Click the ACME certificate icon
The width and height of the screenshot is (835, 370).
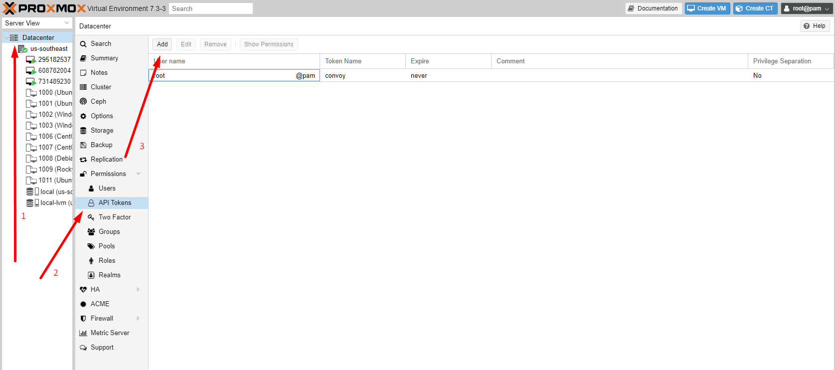coord(83,304)
